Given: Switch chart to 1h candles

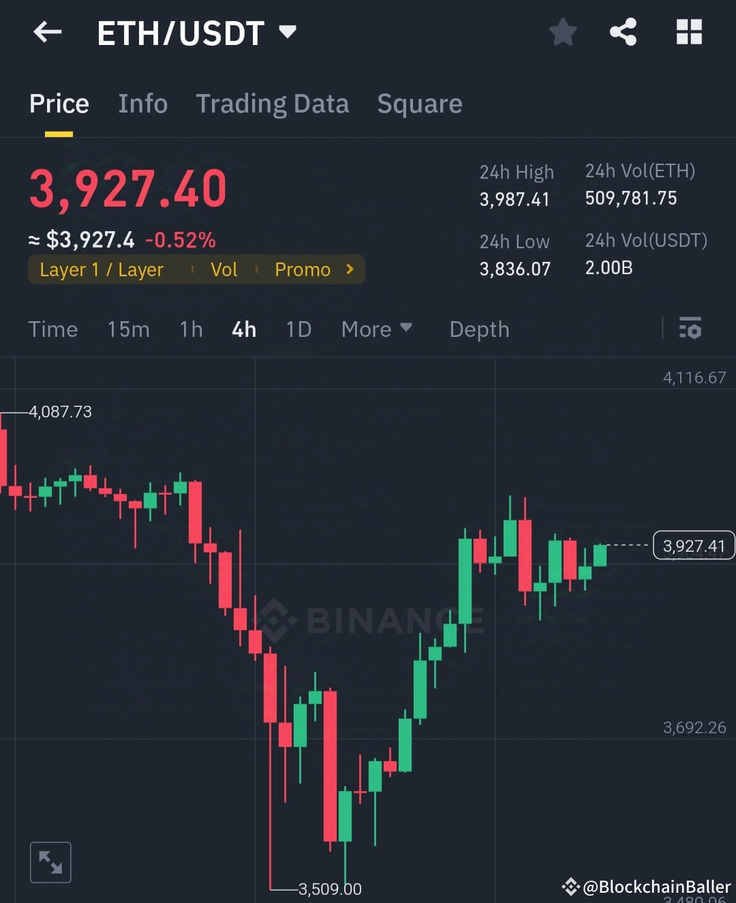Looking at the screenshot, I should tap(190, 329).
